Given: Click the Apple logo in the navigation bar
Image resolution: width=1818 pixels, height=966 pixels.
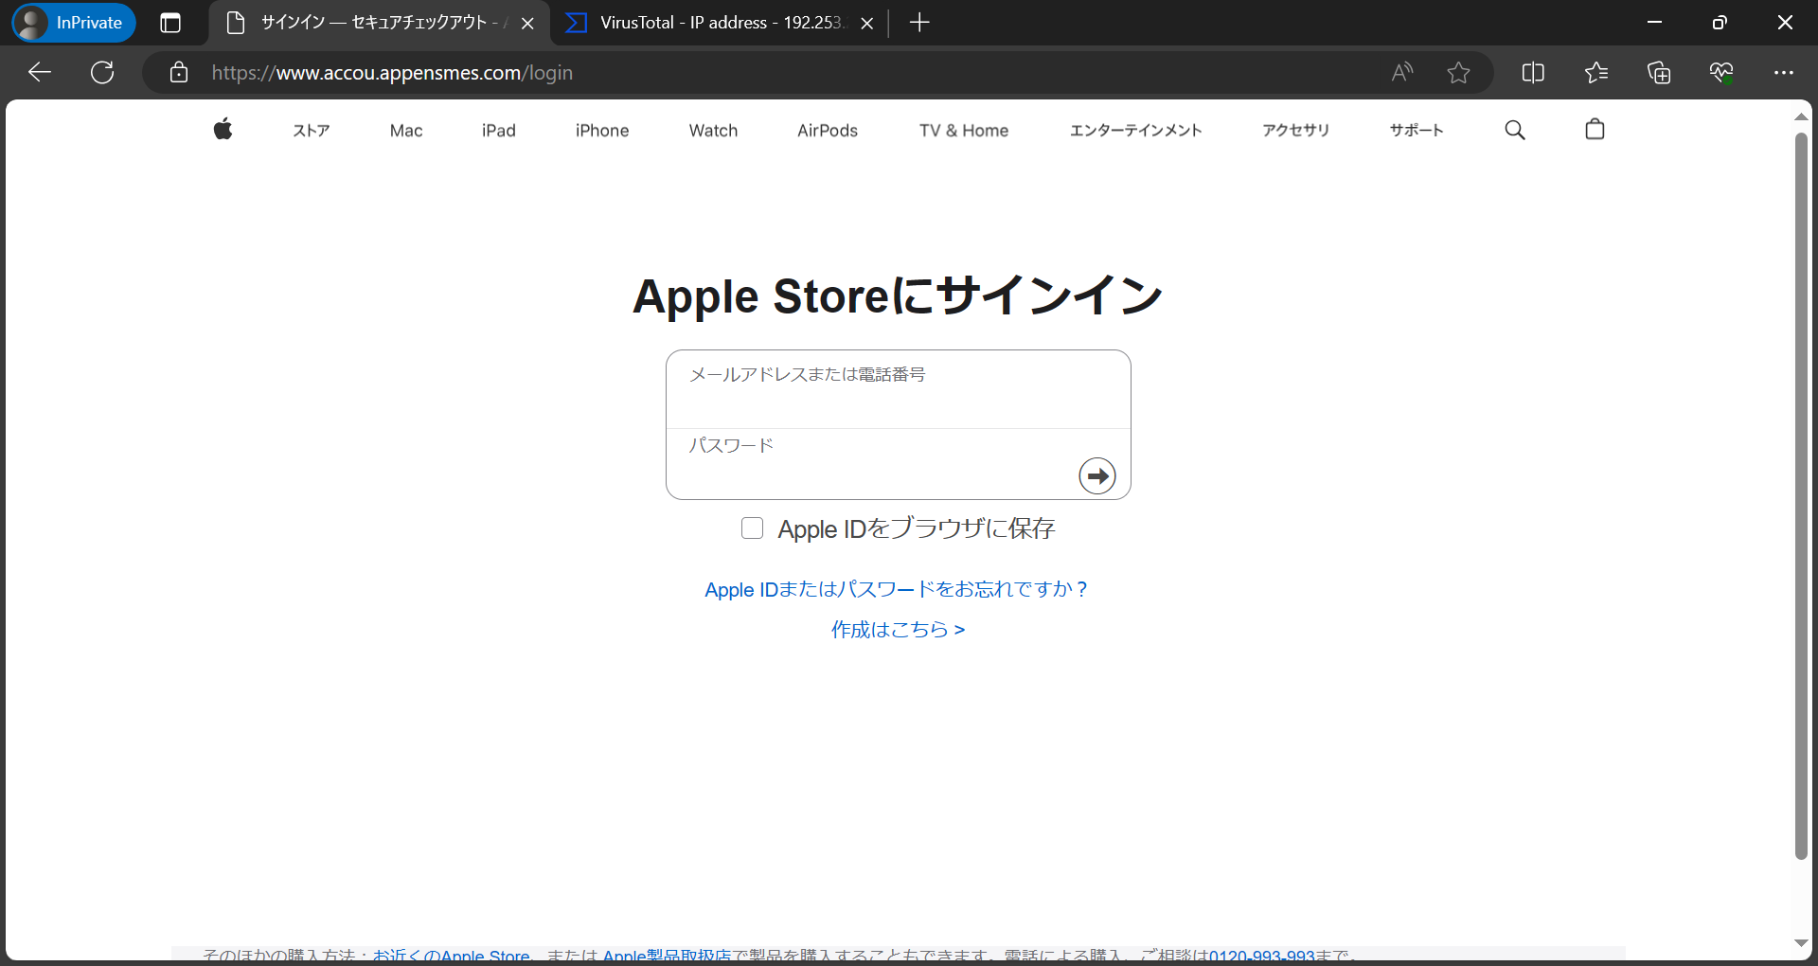Looking at the screenshot, I should (223, 129).
